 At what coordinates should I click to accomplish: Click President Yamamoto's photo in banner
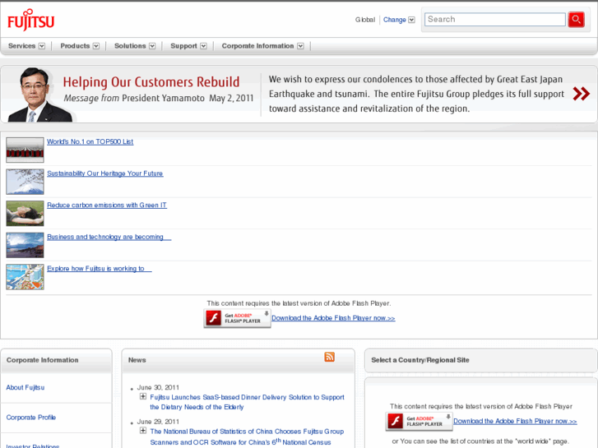[39, 95]
